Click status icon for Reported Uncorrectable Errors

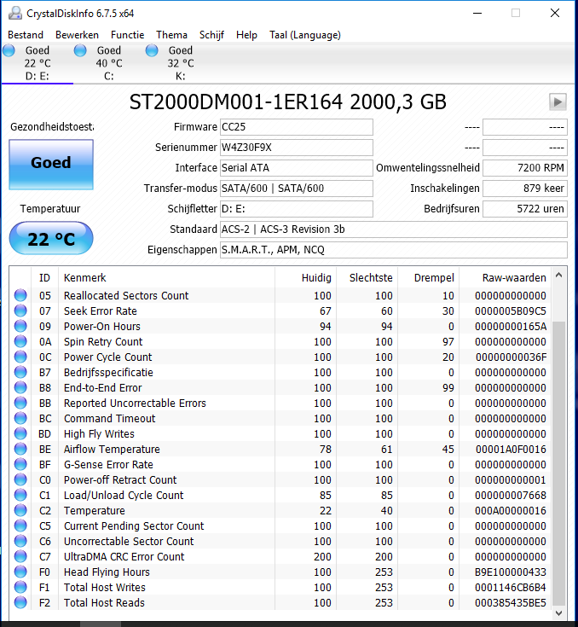click(x=20, y=403)
